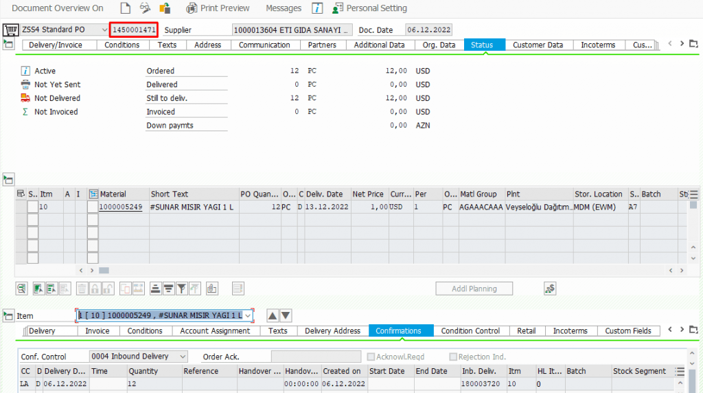
Task: Open the Account Assignment item tab
Action: tap(215, 330)
